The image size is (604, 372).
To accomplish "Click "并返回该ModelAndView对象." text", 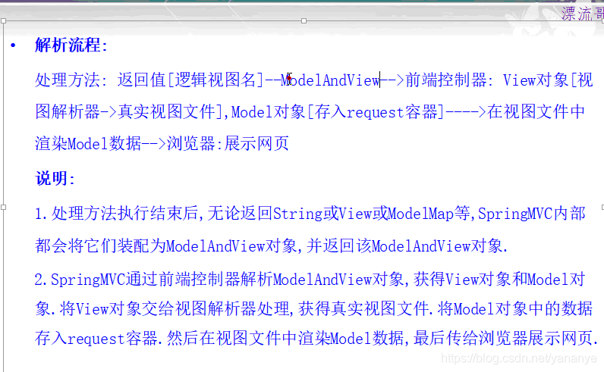I will pyautogui.click(x=407, y=245).
